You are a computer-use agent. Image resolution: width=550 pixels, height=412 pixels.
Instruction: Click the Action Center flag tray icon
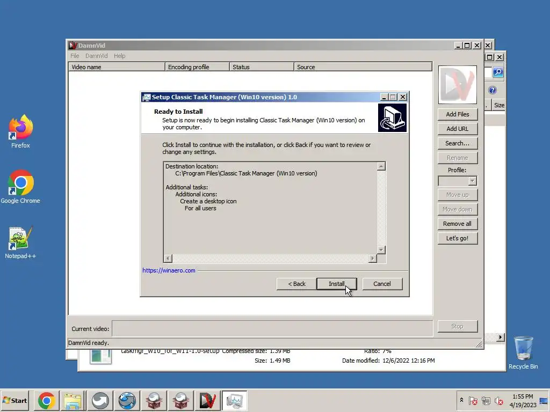coord(473,400)
